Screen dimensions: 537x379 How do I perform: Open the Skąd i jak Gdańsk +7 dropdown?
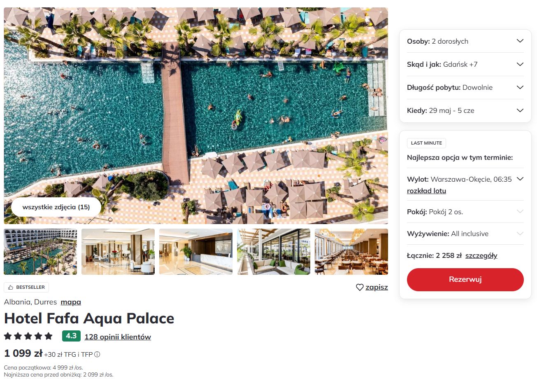465,64
